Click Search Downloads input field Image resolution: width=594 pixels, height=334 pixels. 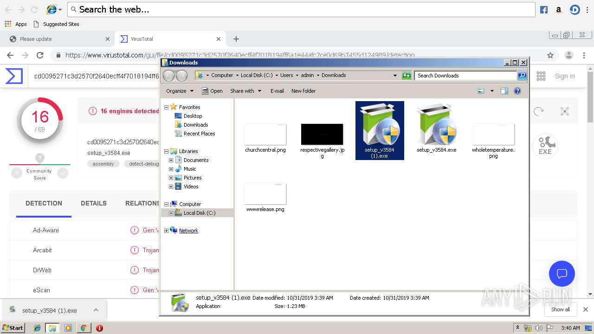click(x=466, y=75)
